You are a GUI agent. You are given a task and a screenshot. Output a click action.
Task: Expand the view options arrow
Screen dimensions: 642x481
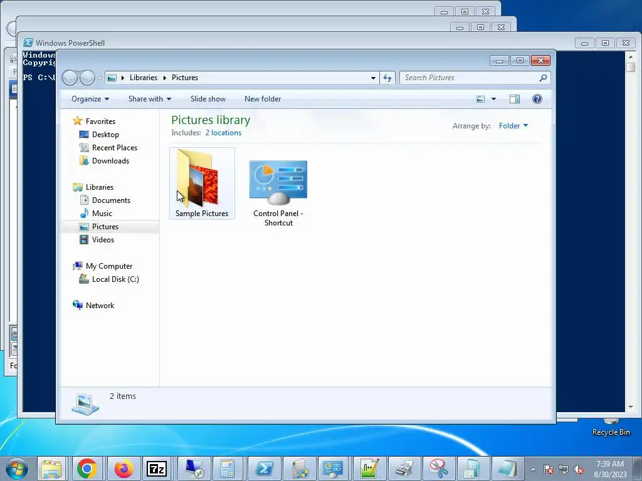pos(493,99)
